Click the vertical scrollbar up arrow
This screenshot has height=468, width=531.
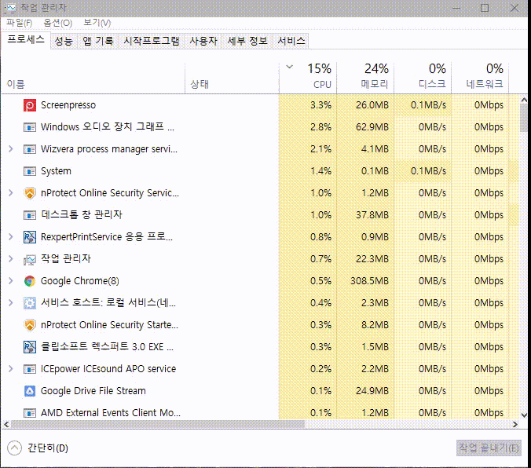point(524,100)
